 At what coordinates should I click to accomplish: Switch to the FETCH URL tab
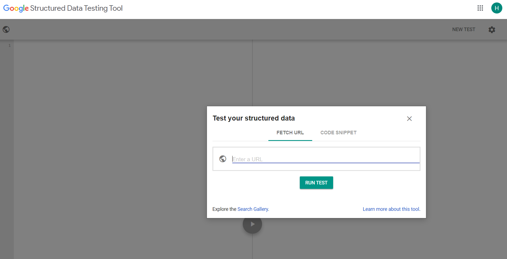click(x=290, y=133)
